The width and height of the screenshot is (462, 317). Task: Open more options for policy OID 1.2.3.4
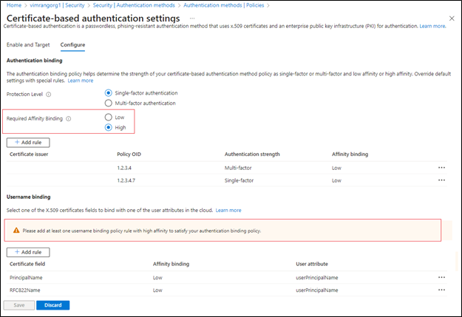pos(441,168)
